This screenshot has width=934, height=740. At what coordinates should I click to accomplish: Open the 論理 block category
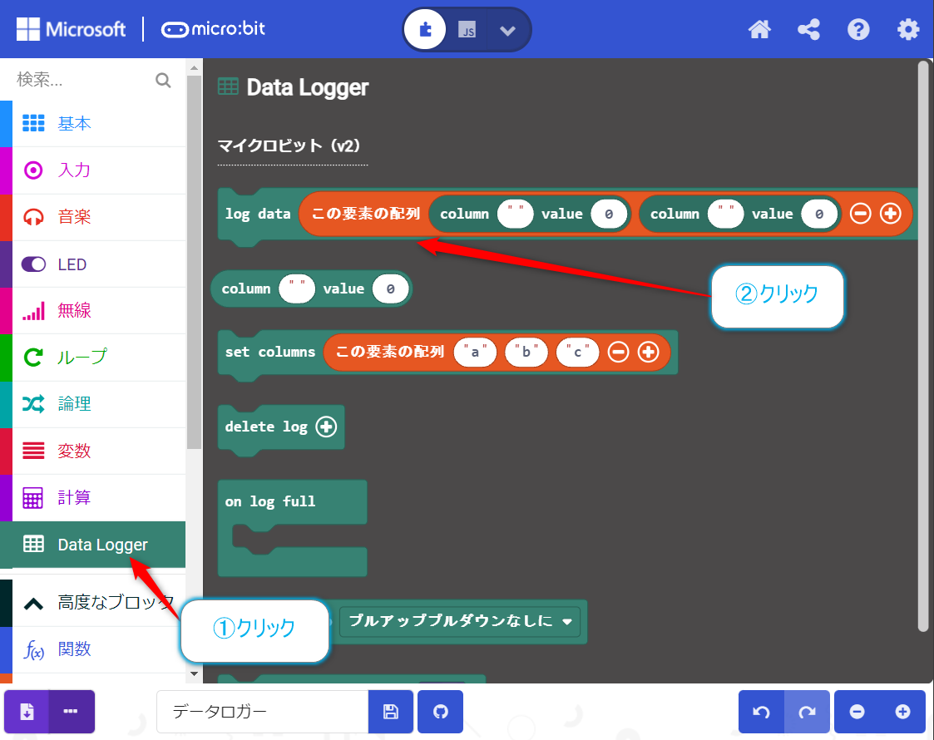click(93, 404)
